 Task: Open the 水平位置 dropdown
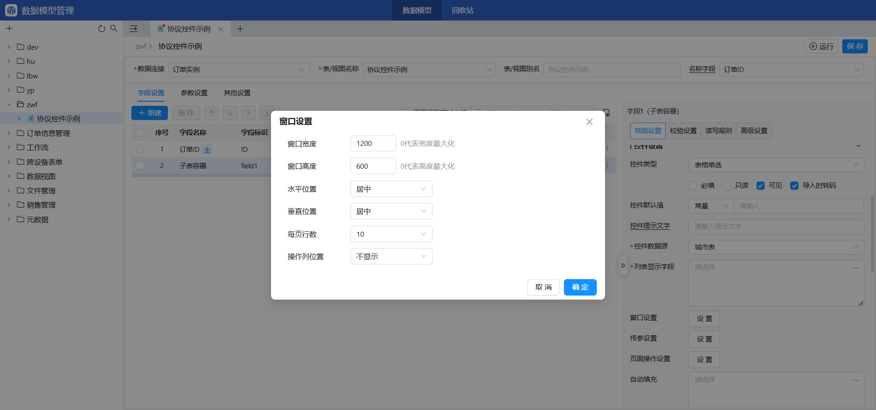tap(391, 189)
